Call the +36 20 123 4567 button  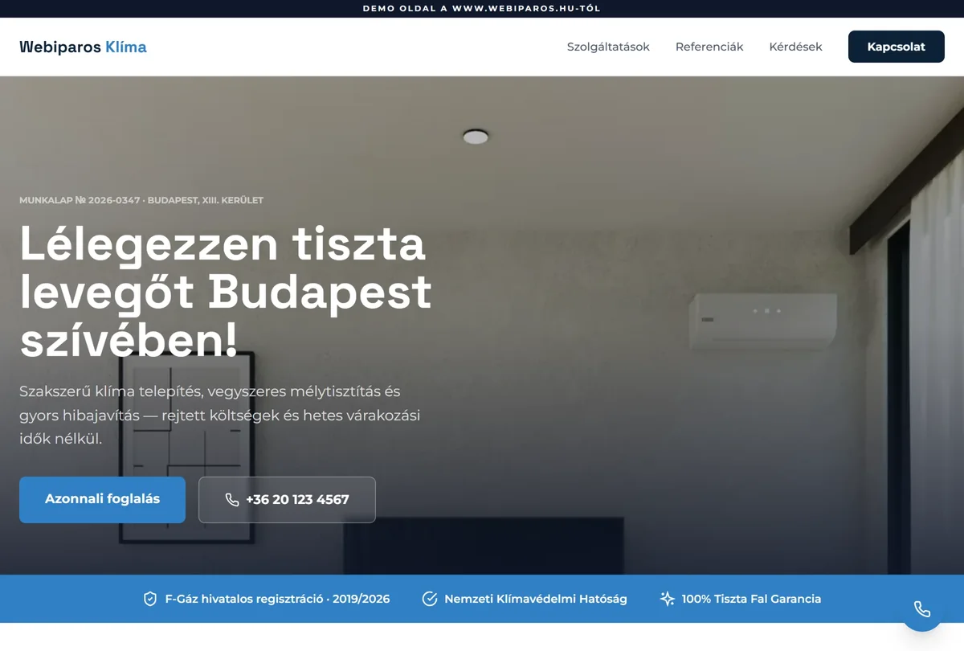tap(287, 500)
